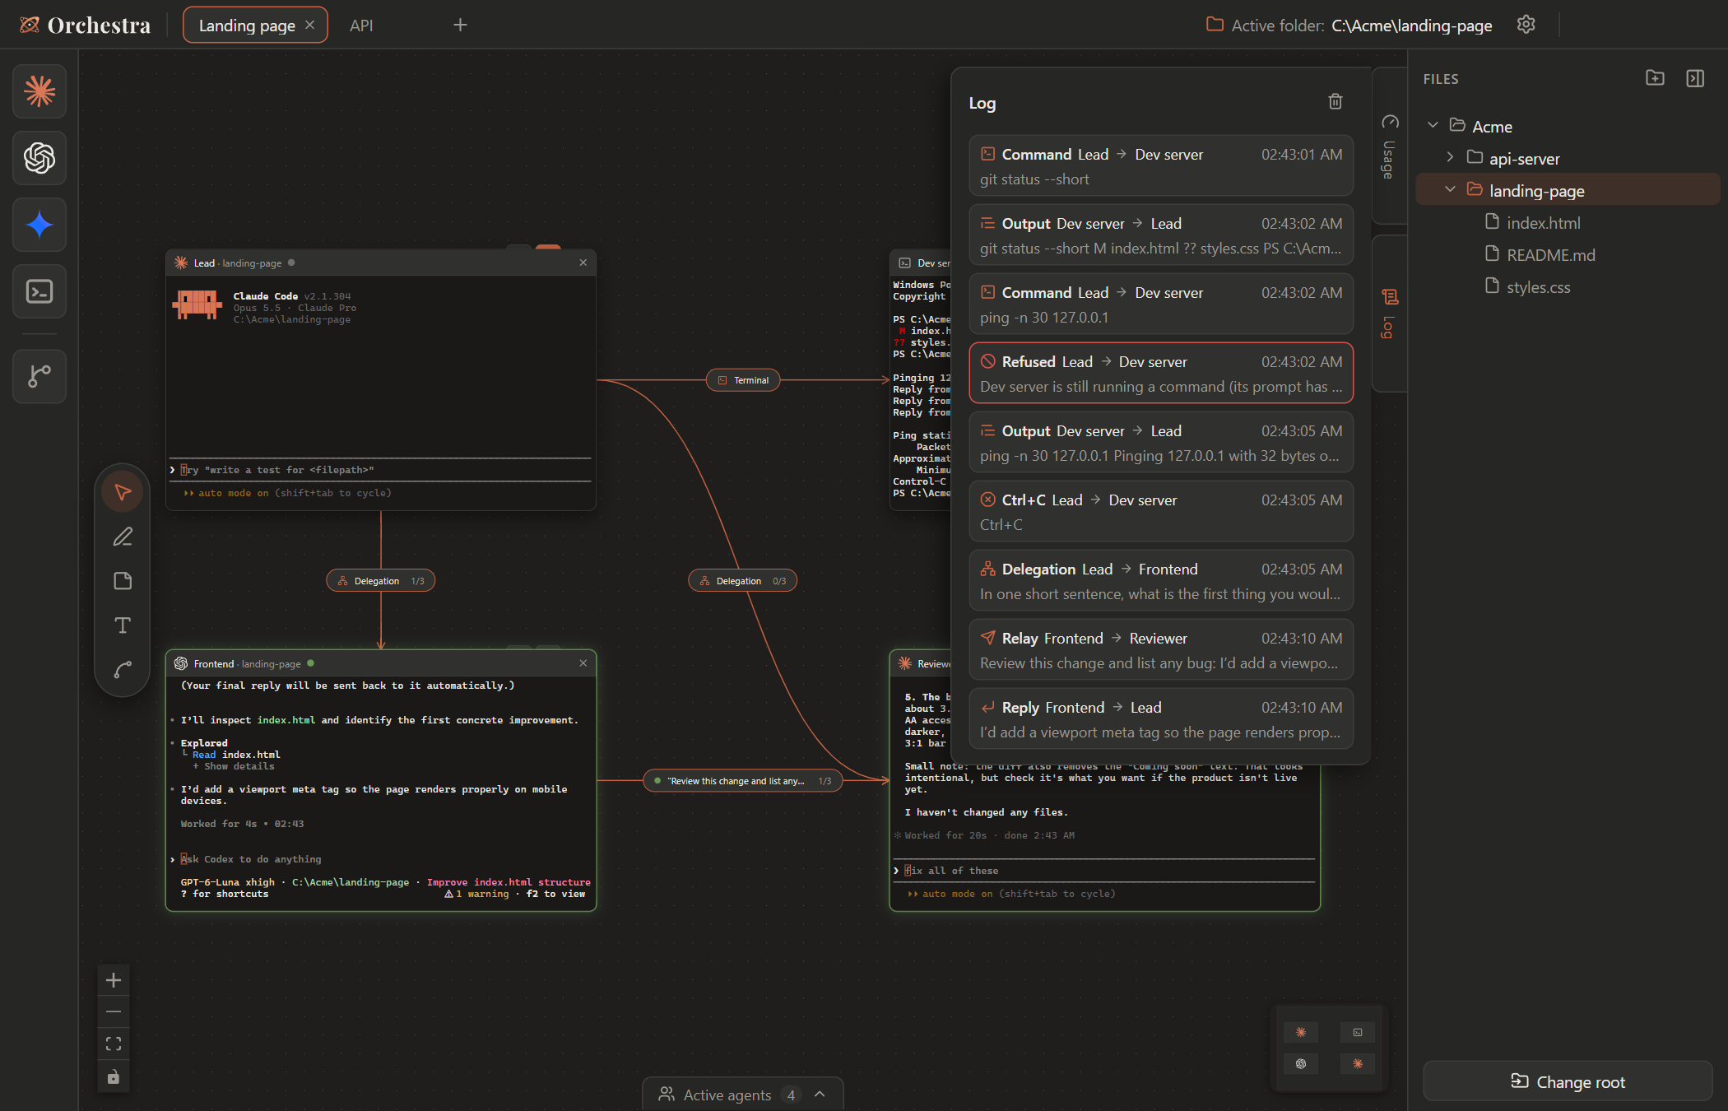Select the Terminal connection label
Viewport: 1728px width, 1111px height.
(743, 380)
